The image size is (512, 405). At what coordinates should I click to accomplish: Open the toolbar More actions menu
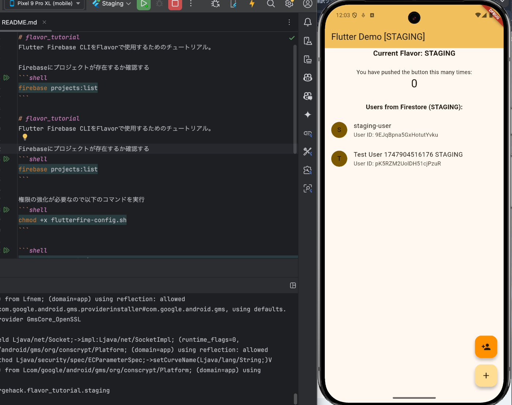pos(191,4)
